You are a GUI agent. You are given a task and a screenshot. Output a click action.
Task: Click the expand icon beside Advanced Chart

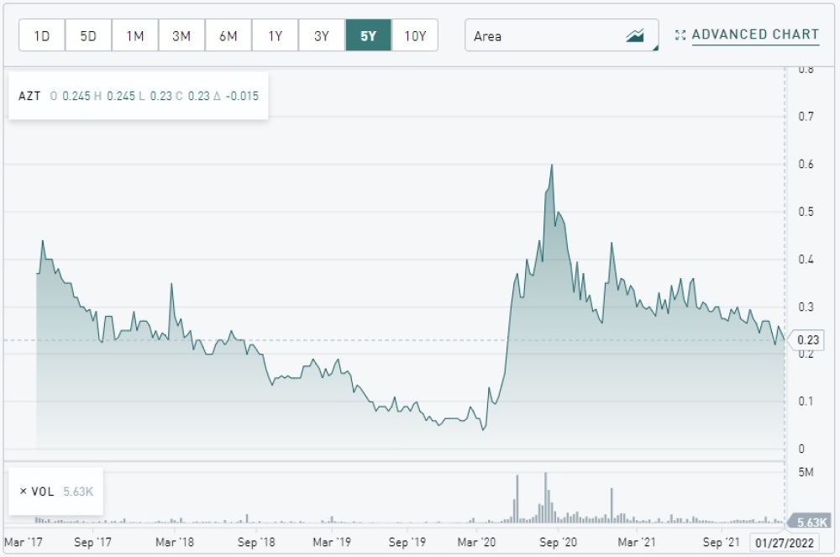click(680, 35)
